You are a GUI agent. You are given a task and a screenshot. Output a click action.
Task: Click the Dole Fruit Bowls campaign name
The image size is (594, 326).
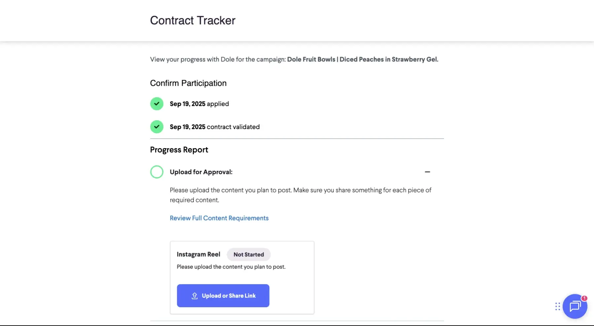tap(362, 59)
